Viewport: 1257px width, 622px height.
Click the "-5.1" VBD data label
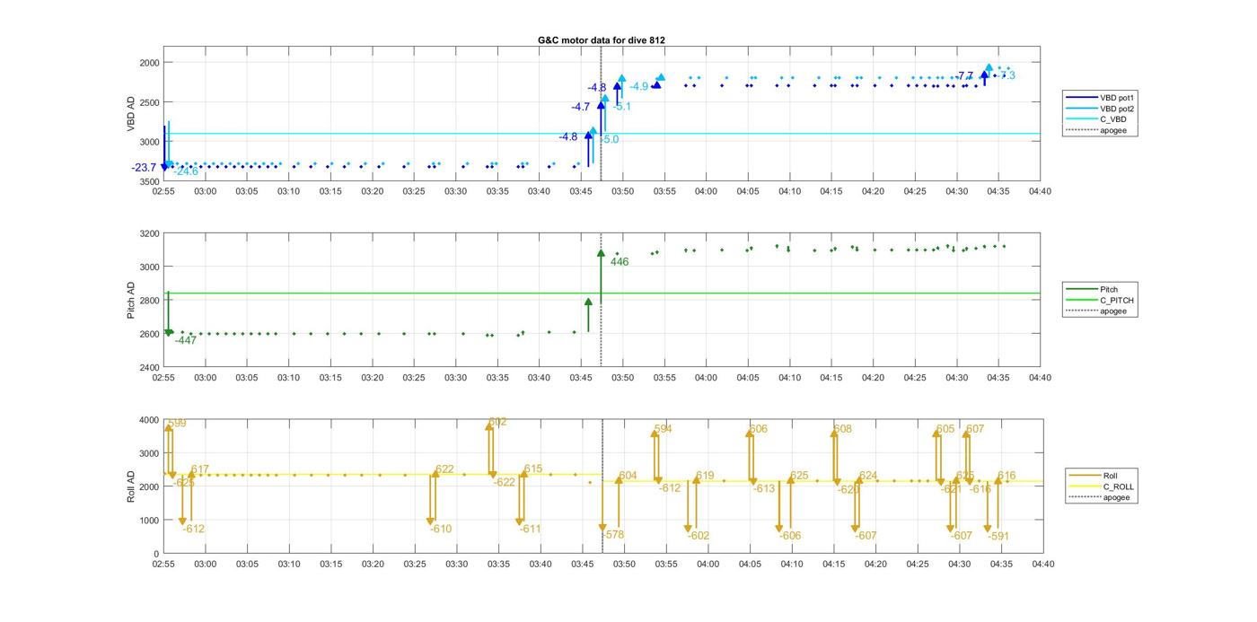pos(622,107)
